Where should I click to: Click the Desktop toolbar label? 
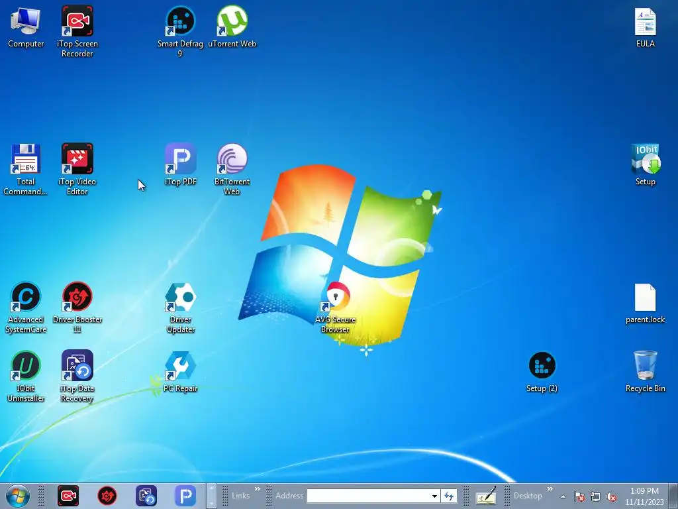coord(528,496)
